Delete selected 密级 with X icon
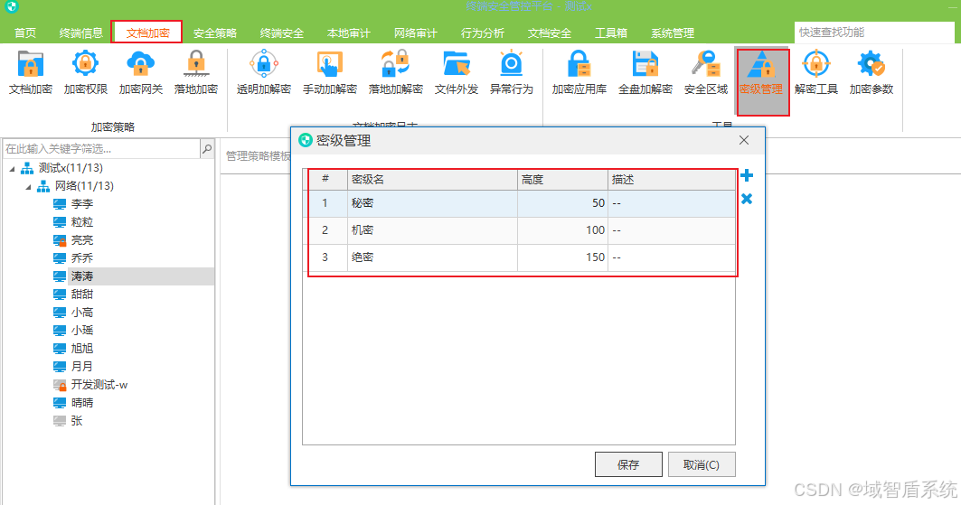Screen dimensions: 961x505 click(747, 199)
